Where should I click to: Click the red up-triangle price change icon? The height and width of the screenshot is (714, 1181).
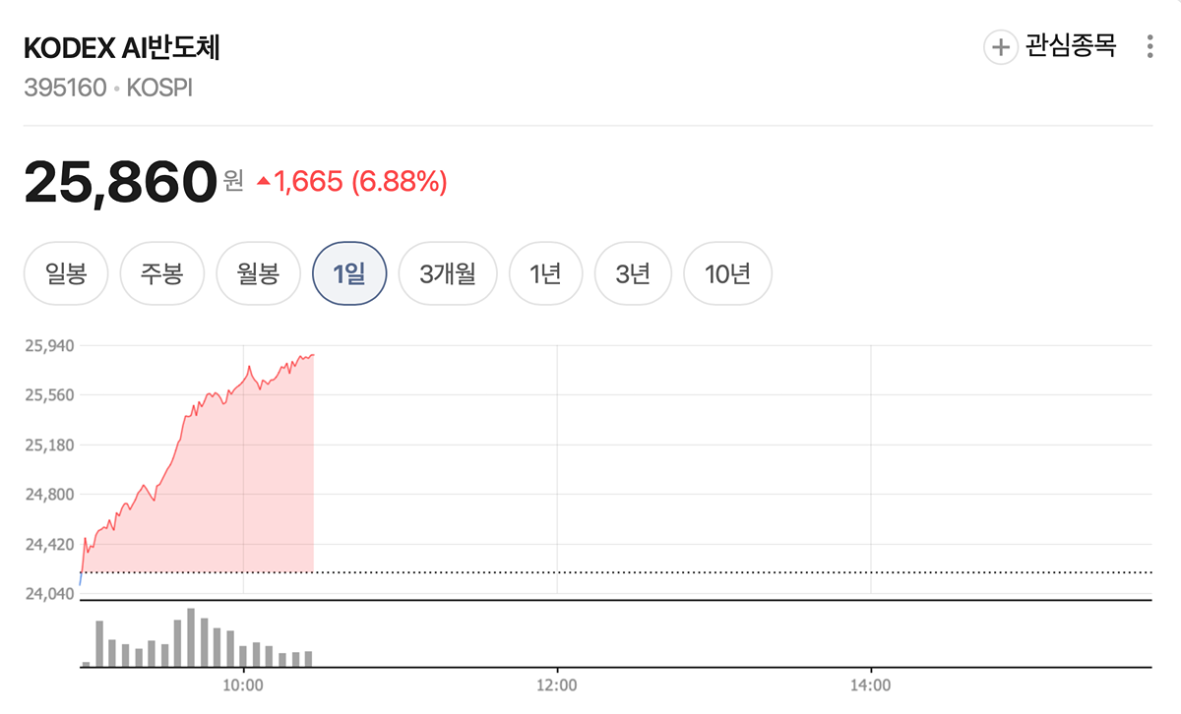click(263, 181)
